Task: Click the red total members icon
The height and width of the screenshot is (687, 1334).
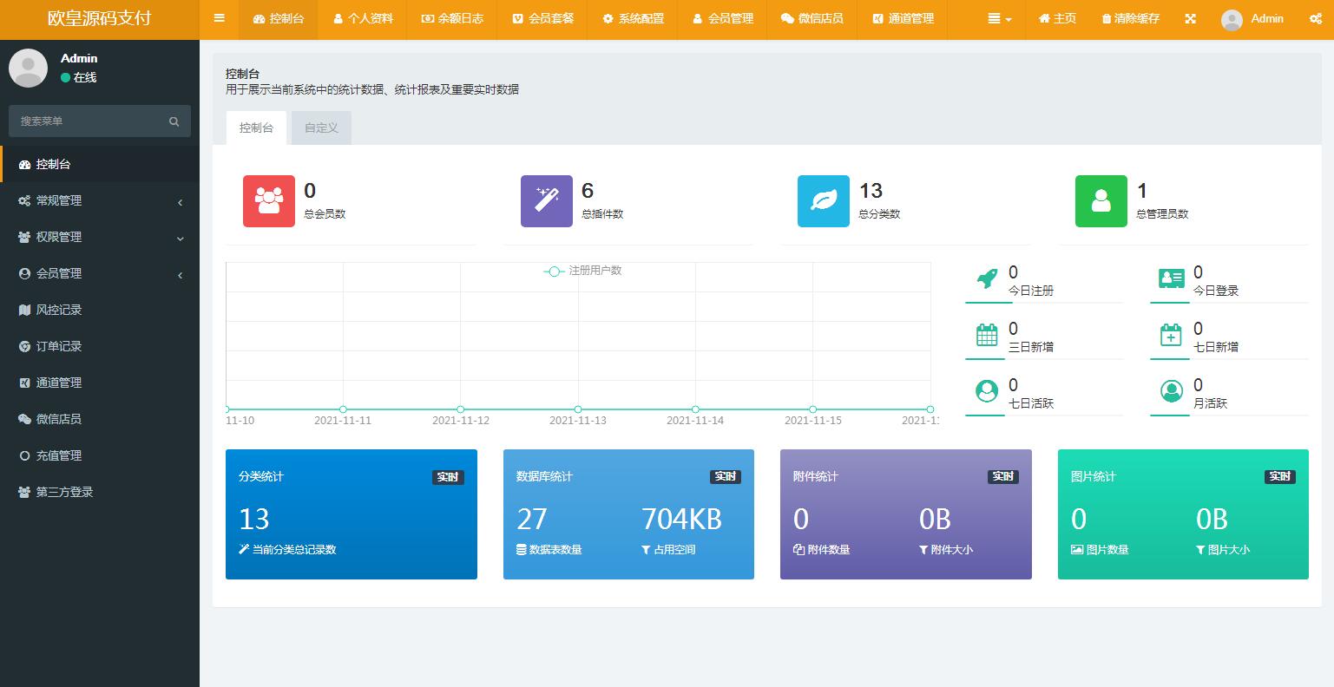Action: pyautogui.click(x=268, y=201)
